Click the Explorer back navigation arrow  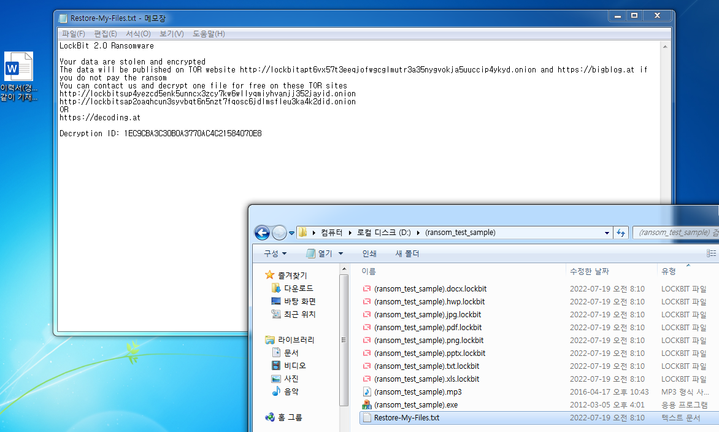tap(263, 233)
